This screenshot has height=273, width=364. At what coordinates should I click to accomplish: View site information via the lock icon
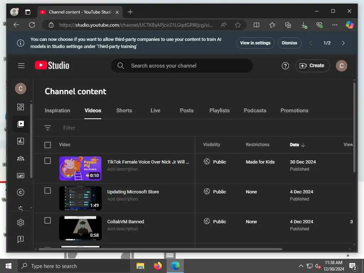pyautogui.click(x=51, y=25)
